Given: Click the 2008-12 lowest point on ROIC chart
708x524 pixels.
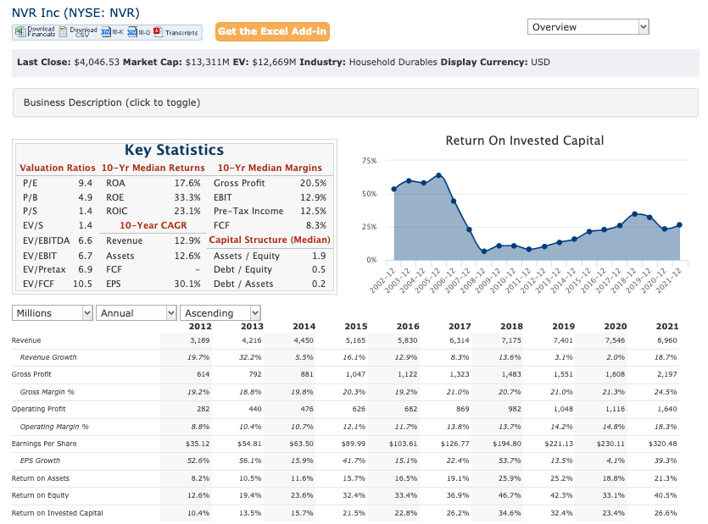Looking at the screenshot, I should 484,251.
